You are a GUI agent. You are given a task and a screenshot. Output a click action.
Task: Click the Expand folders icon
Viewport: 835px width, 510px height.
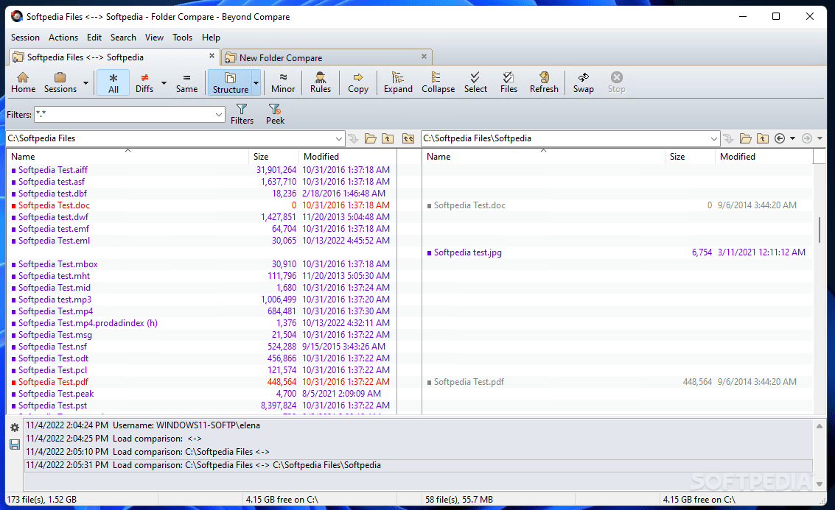click(398, 82)
